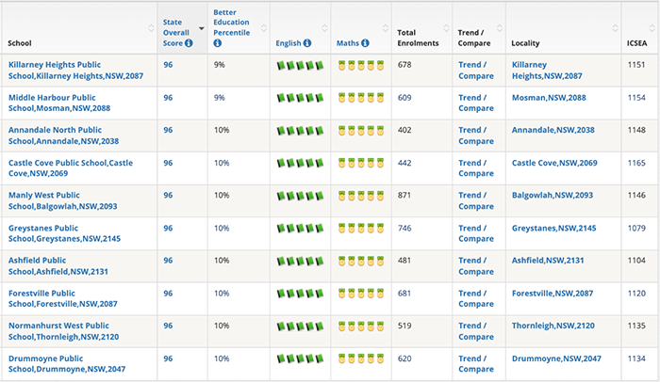660x382 pixels.
Task: Open Trend / Compare for Annandale North
Action: tap(476, 135)
